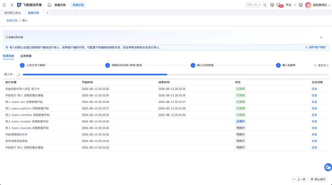Open 维护租户映射 link

point(315,47)
